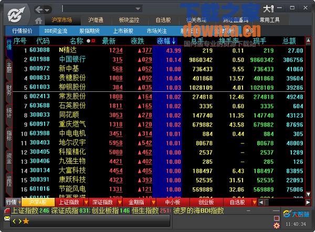Screen dimensions: 315x232
Task: Click 上证指数 ticker in status bar
Action: tap(30, 210)
